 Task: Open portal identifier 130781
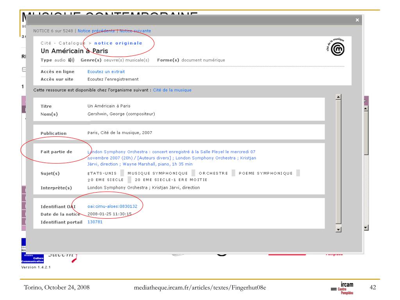pyautogui.click(x=95, y=222)
